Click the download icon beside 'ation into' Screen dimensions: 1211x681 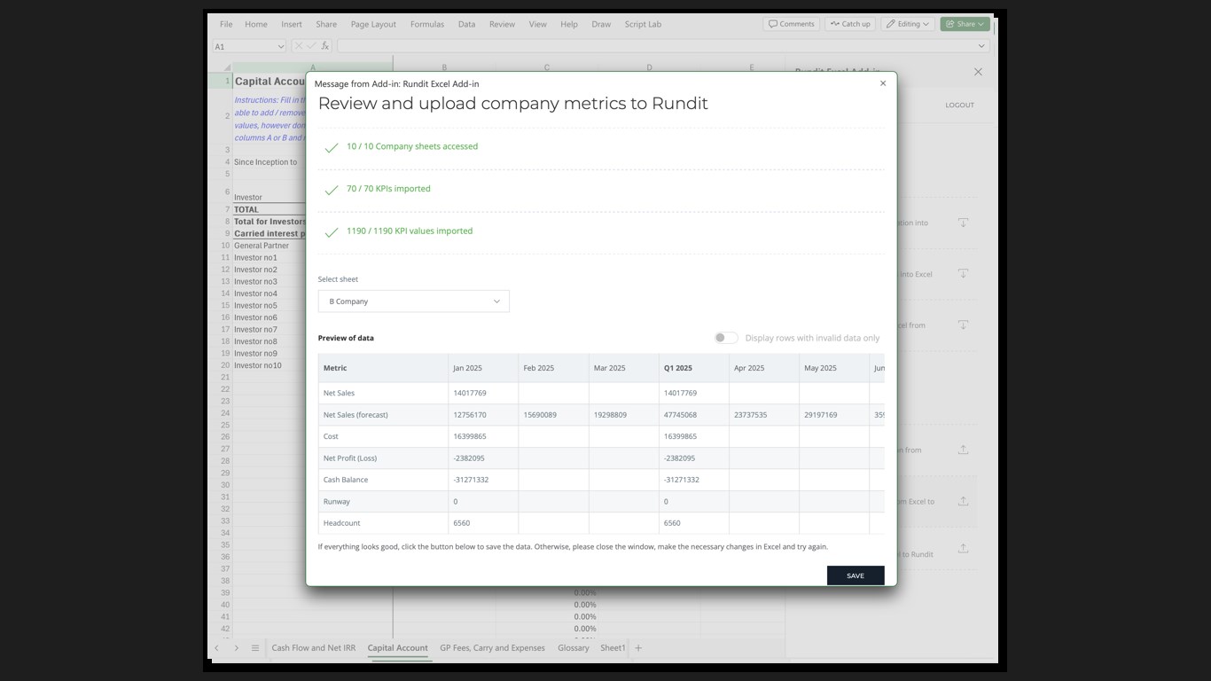963,223
